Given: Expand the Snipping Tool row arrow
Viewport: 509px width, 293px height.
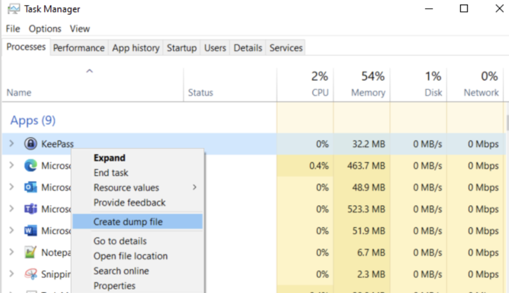Looking at the screenshot, I should coord(11,274).
